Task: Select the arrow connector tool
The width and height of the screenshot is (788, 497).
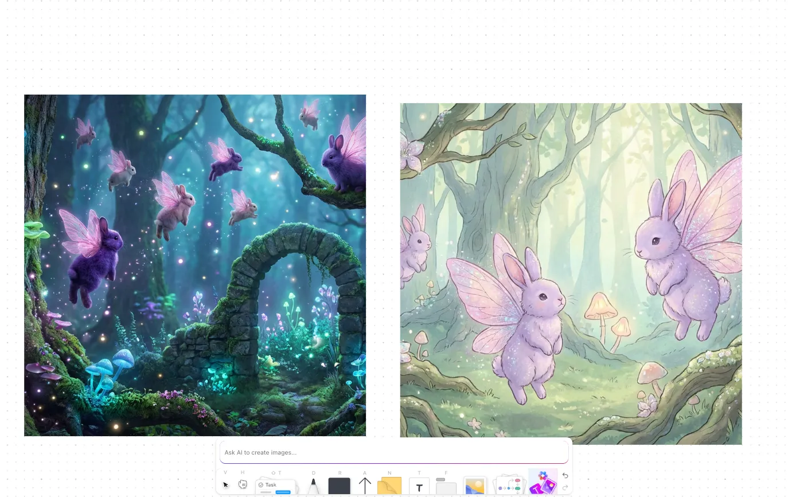Action: [365, 486]
